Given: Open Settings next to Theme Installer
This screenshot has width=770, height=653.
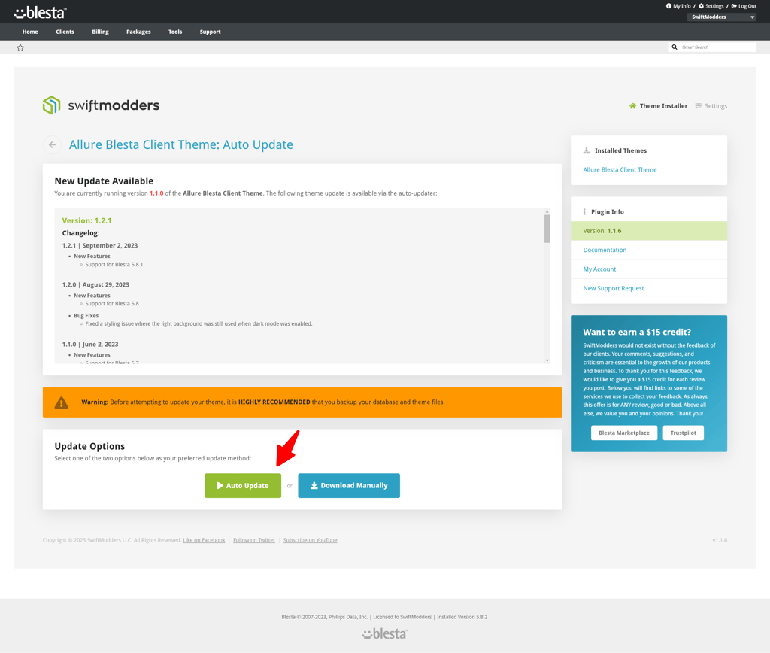Looking at the screenshot, I should (x=711, y=106).
